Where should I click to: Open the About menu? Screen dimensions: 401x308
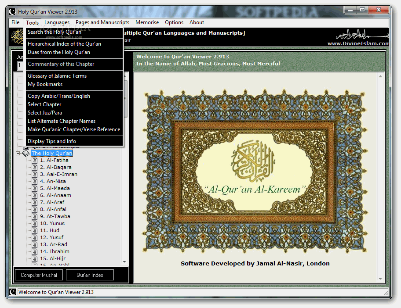coord(197,22)
